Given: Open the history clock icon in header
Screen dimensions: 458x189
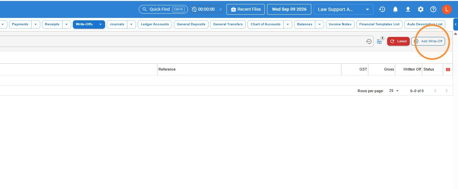Looking at the screenshot, I should 382,9.
